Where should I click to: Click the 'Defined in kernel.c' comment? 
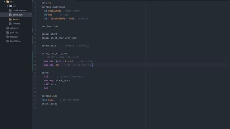(76, 46)
